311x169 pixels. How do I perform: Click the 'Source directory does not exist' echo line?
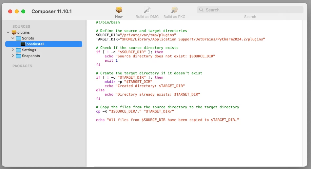(160, 56)
